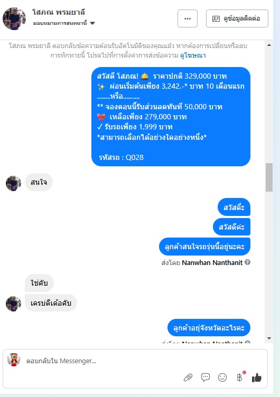This screenshot has height=397, width=280.
Task: Click the scrollbar up arrow
Action: coord(269,45)
